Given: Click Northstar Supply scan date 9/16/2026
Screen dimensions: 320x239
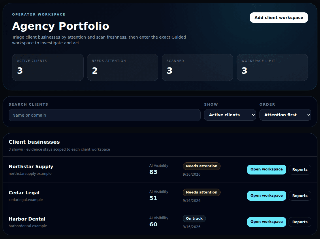Looking at the screenshot, I should [x=192, y=174].
